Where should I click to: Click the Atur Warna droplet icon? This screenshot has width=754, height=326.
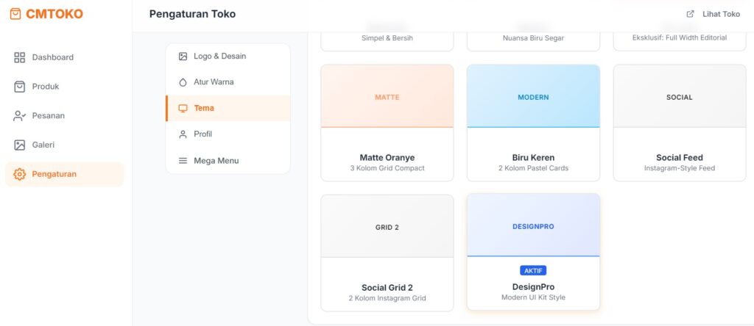click(183, 82)
